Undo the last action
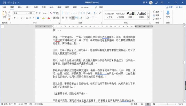The image size is (186, 106). point(9,3)
